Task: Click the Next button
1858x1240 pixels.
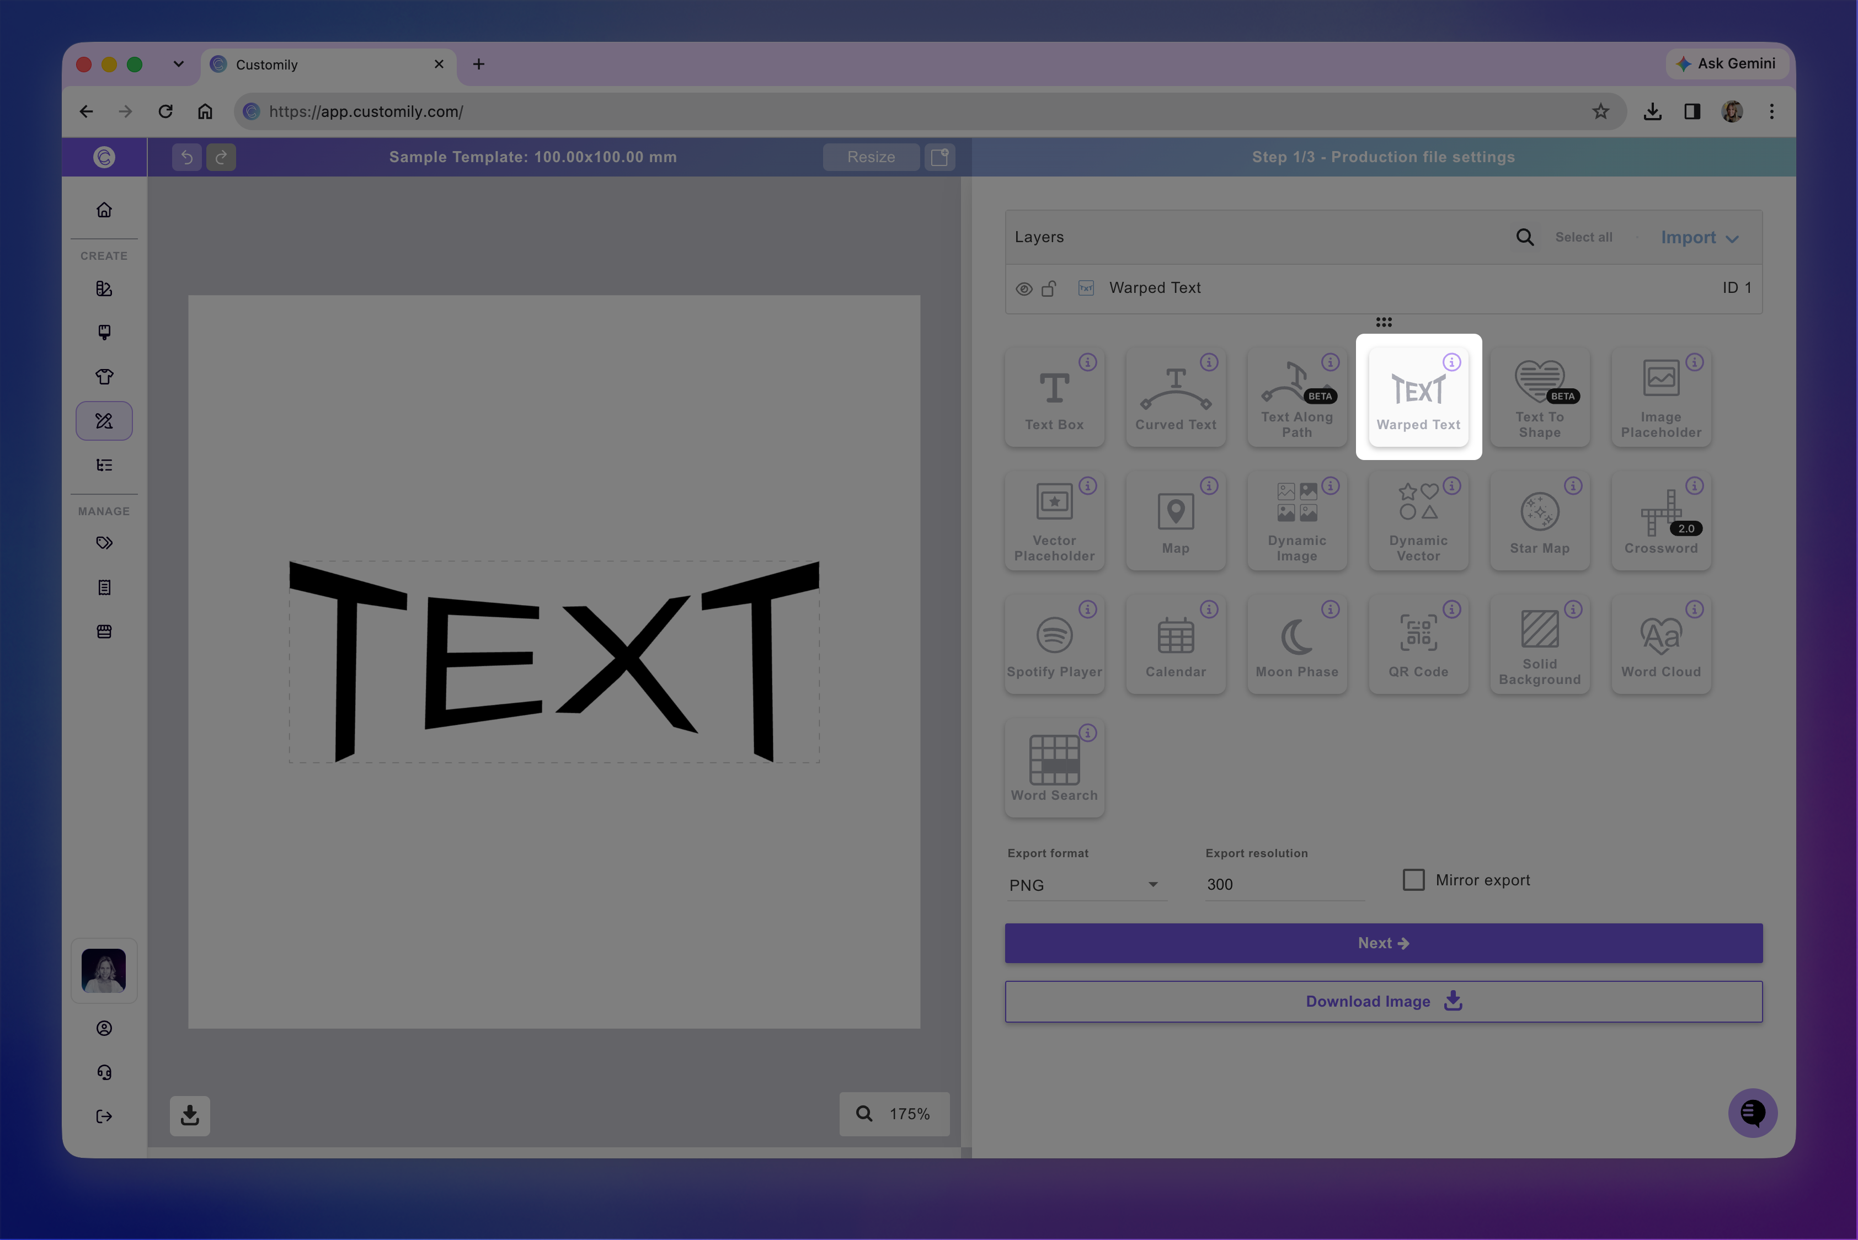Action: click(x=1384, y=943)
